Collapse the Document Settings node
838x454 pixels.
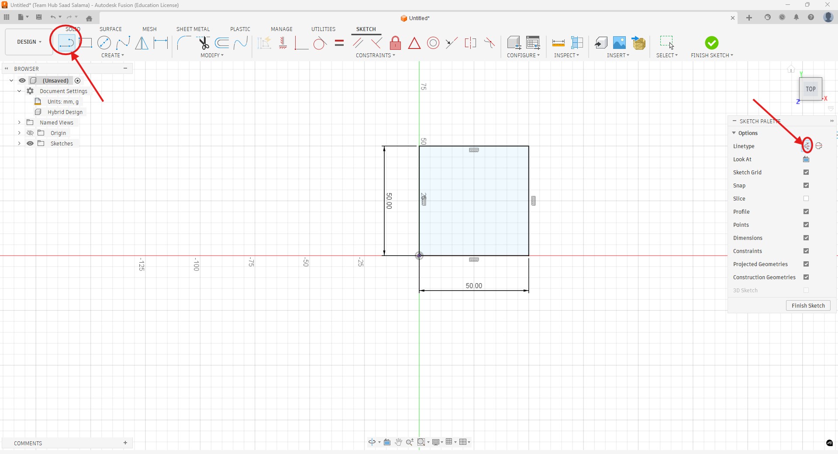[x=19, y=91]
